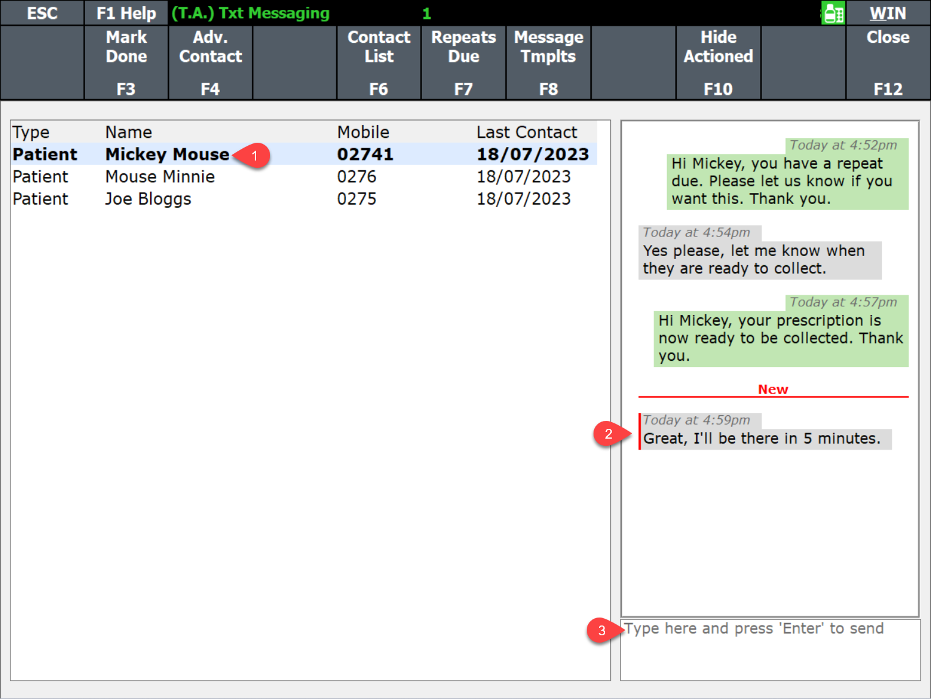Click the Last Contact column header
The width and height of the screenshot is (931, 699).
527,132
